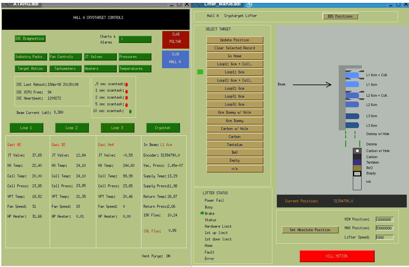Click Set Absolute Position button

coord(310,230)
